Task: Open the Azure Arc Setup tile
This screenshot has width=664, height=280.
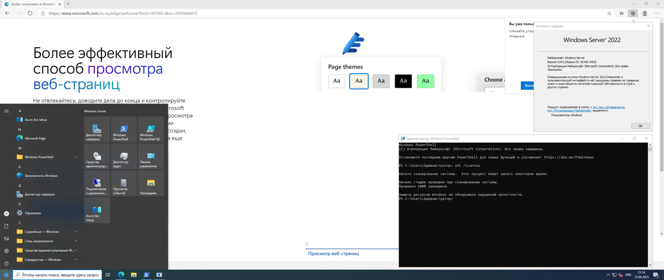Action: coord(97,210)
